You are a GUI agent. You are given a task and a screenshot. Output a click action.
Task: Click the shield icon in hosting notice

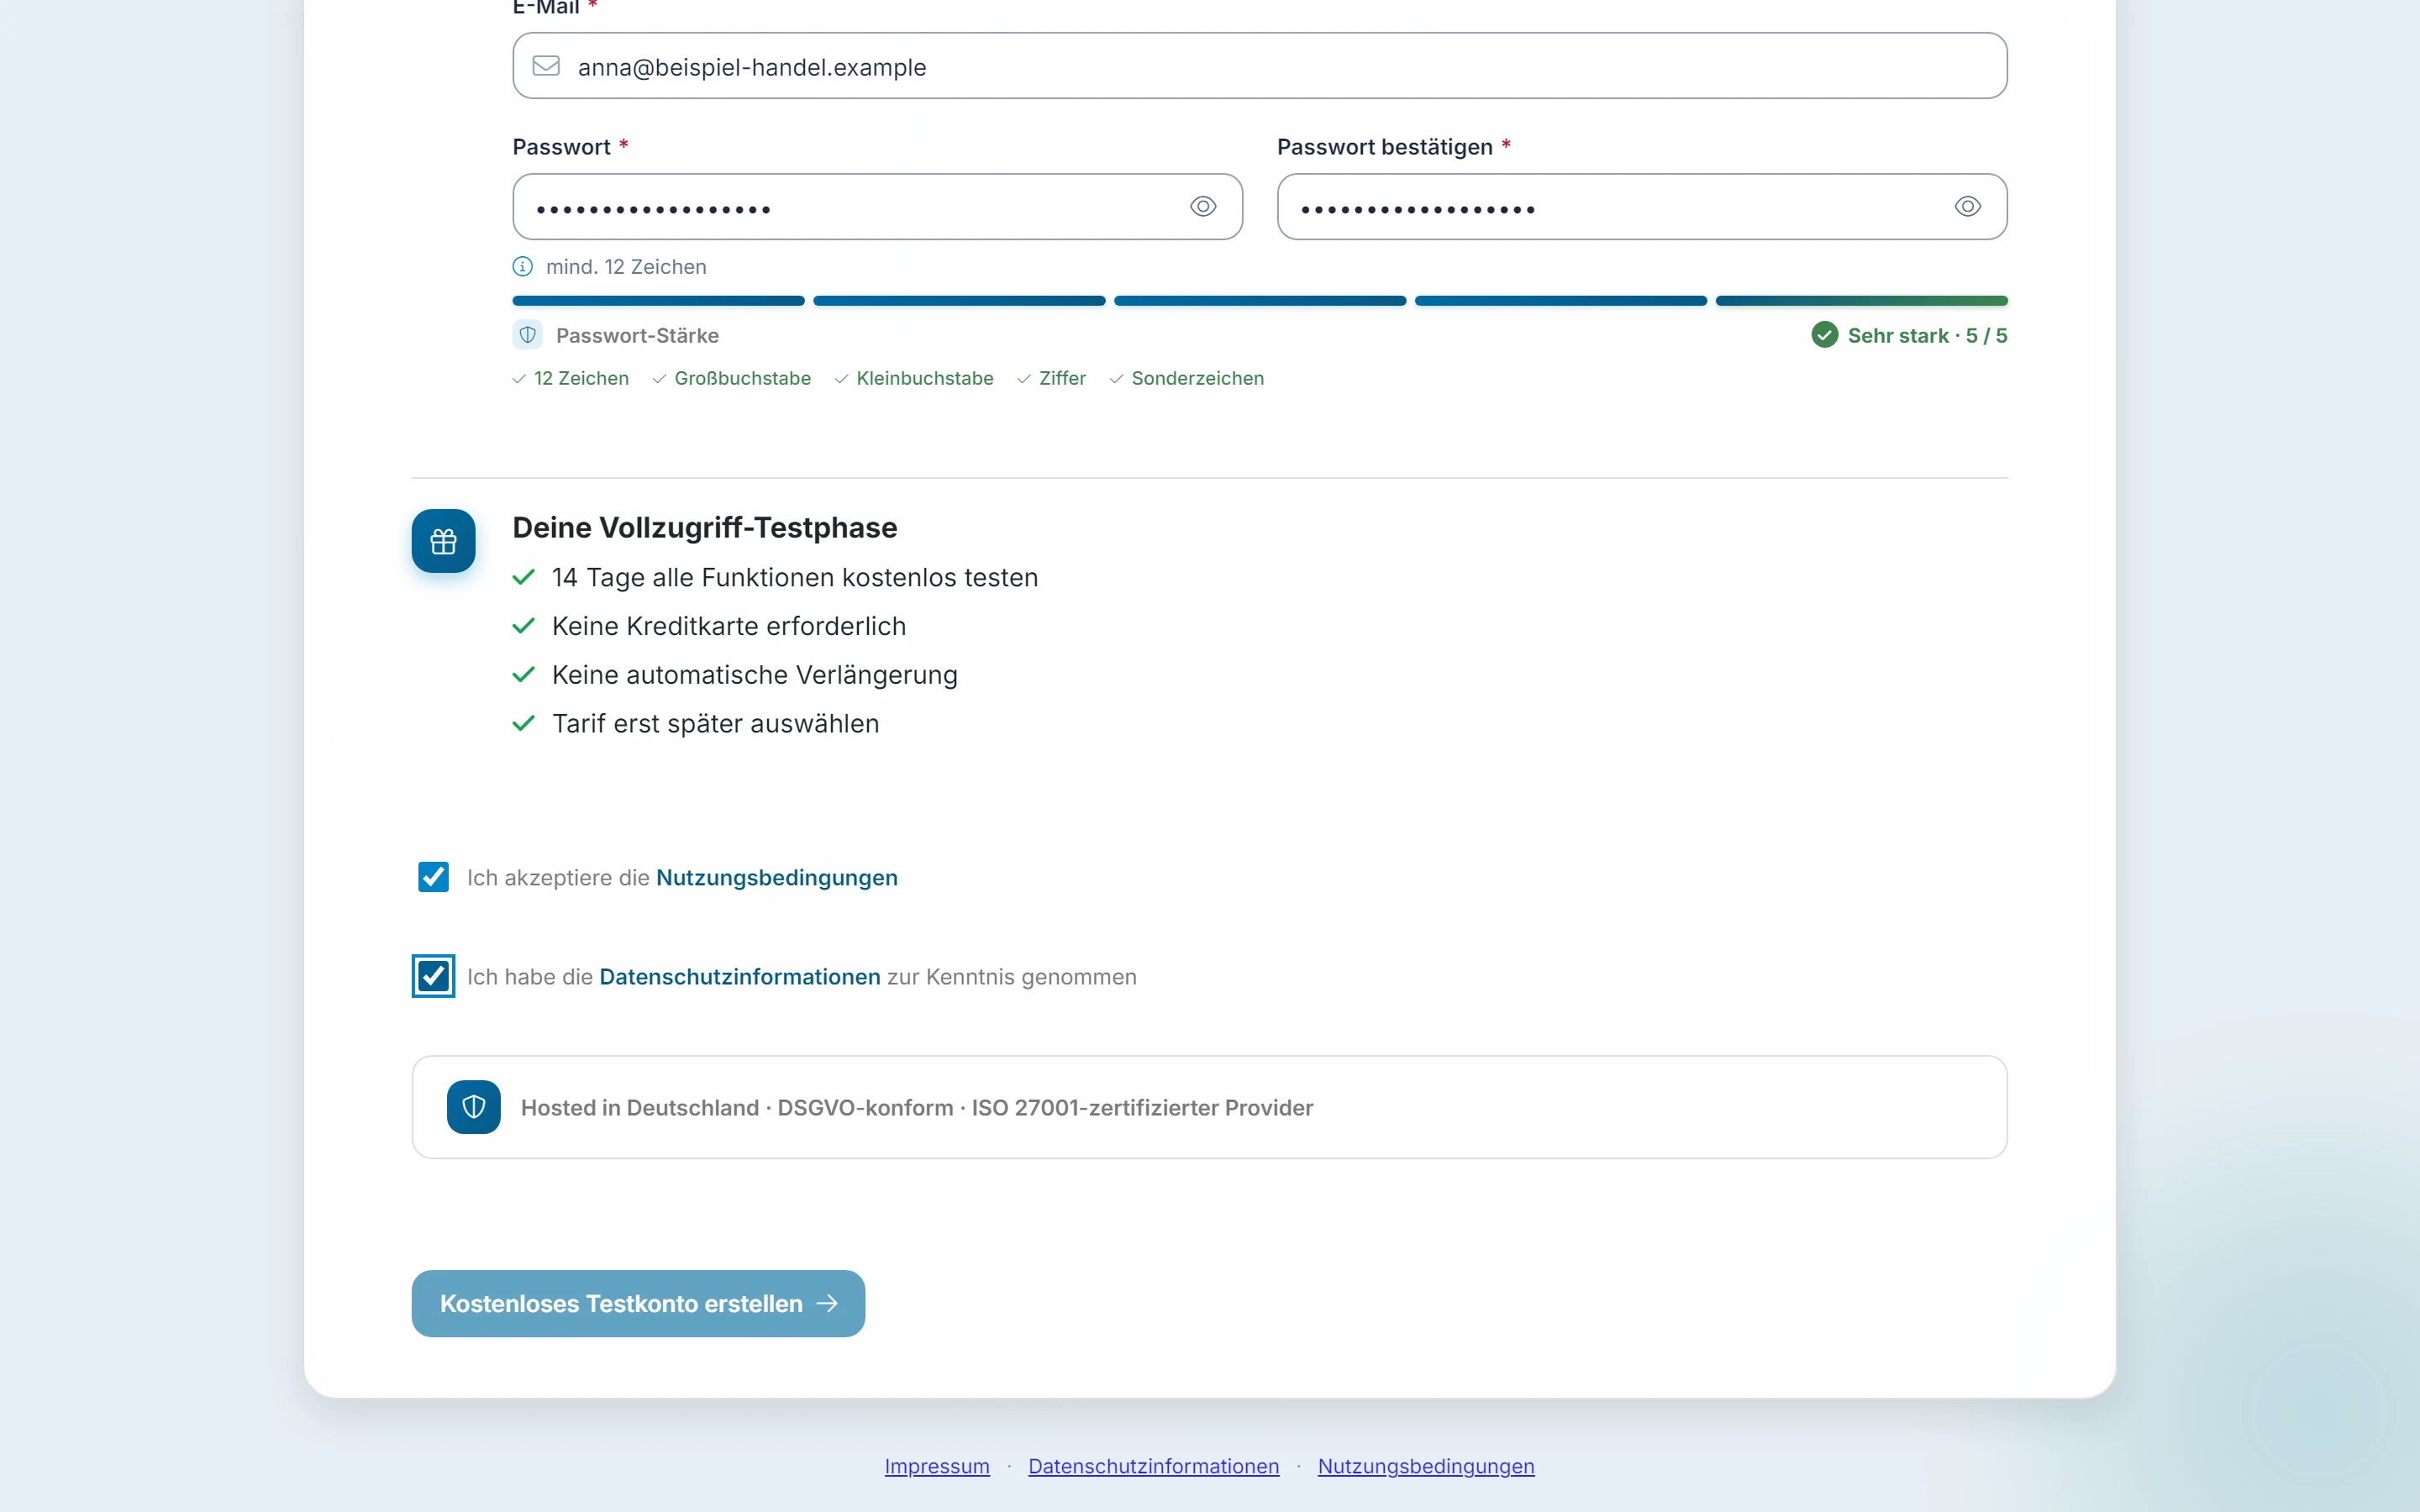474,1107
